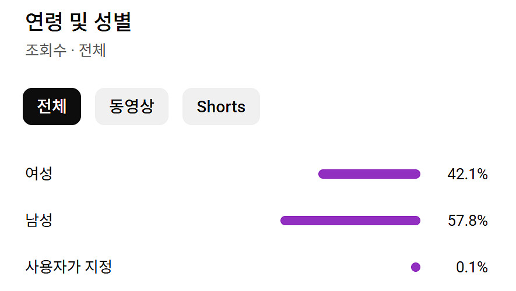Click the 57.8% value
This screenshot has width=516, height=291.
[467, 221]
